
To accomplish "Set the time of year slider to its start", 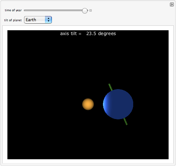I will click(x=25, y=11).
